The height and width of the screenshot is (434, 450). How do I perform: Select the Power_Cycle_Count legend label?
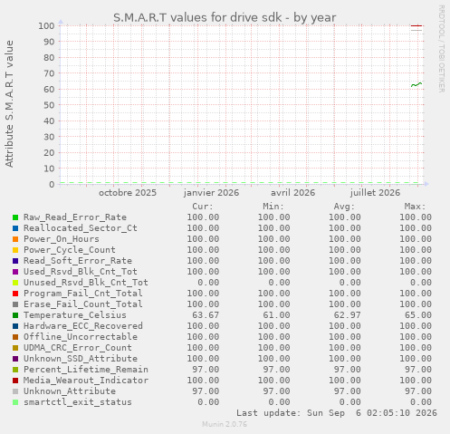tap(70, 250)
